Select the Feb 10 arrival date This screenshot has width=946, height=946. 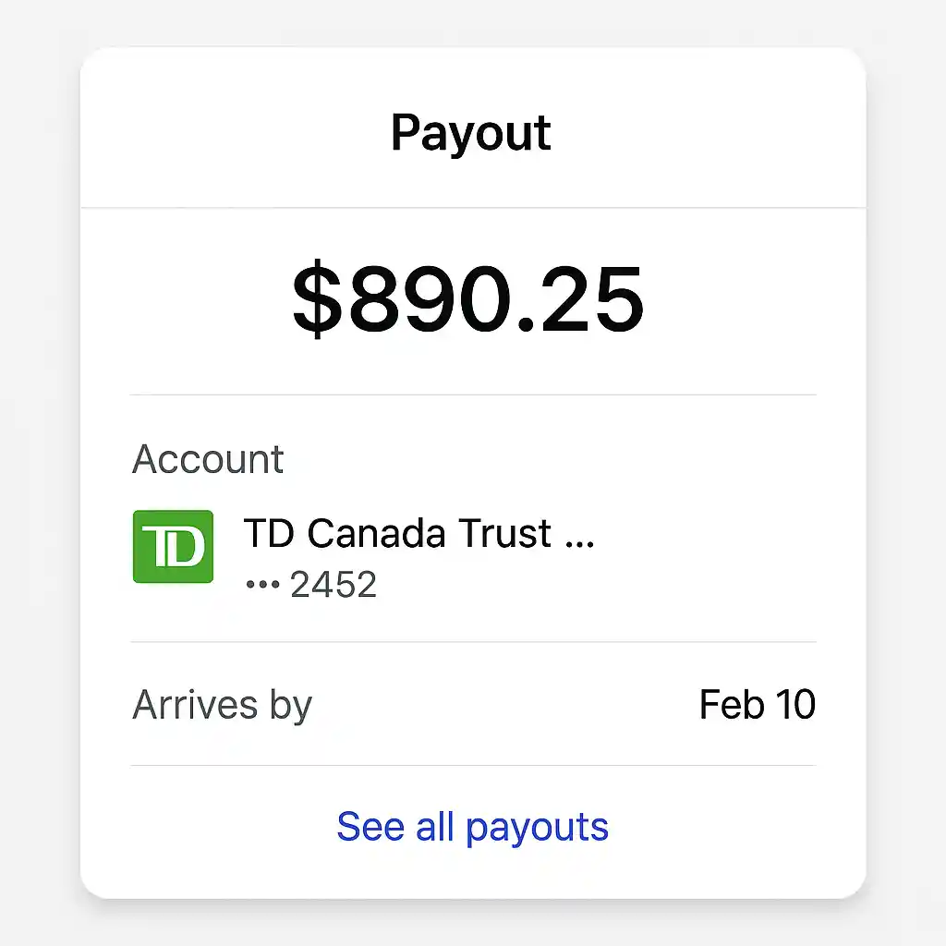point(757,704)
